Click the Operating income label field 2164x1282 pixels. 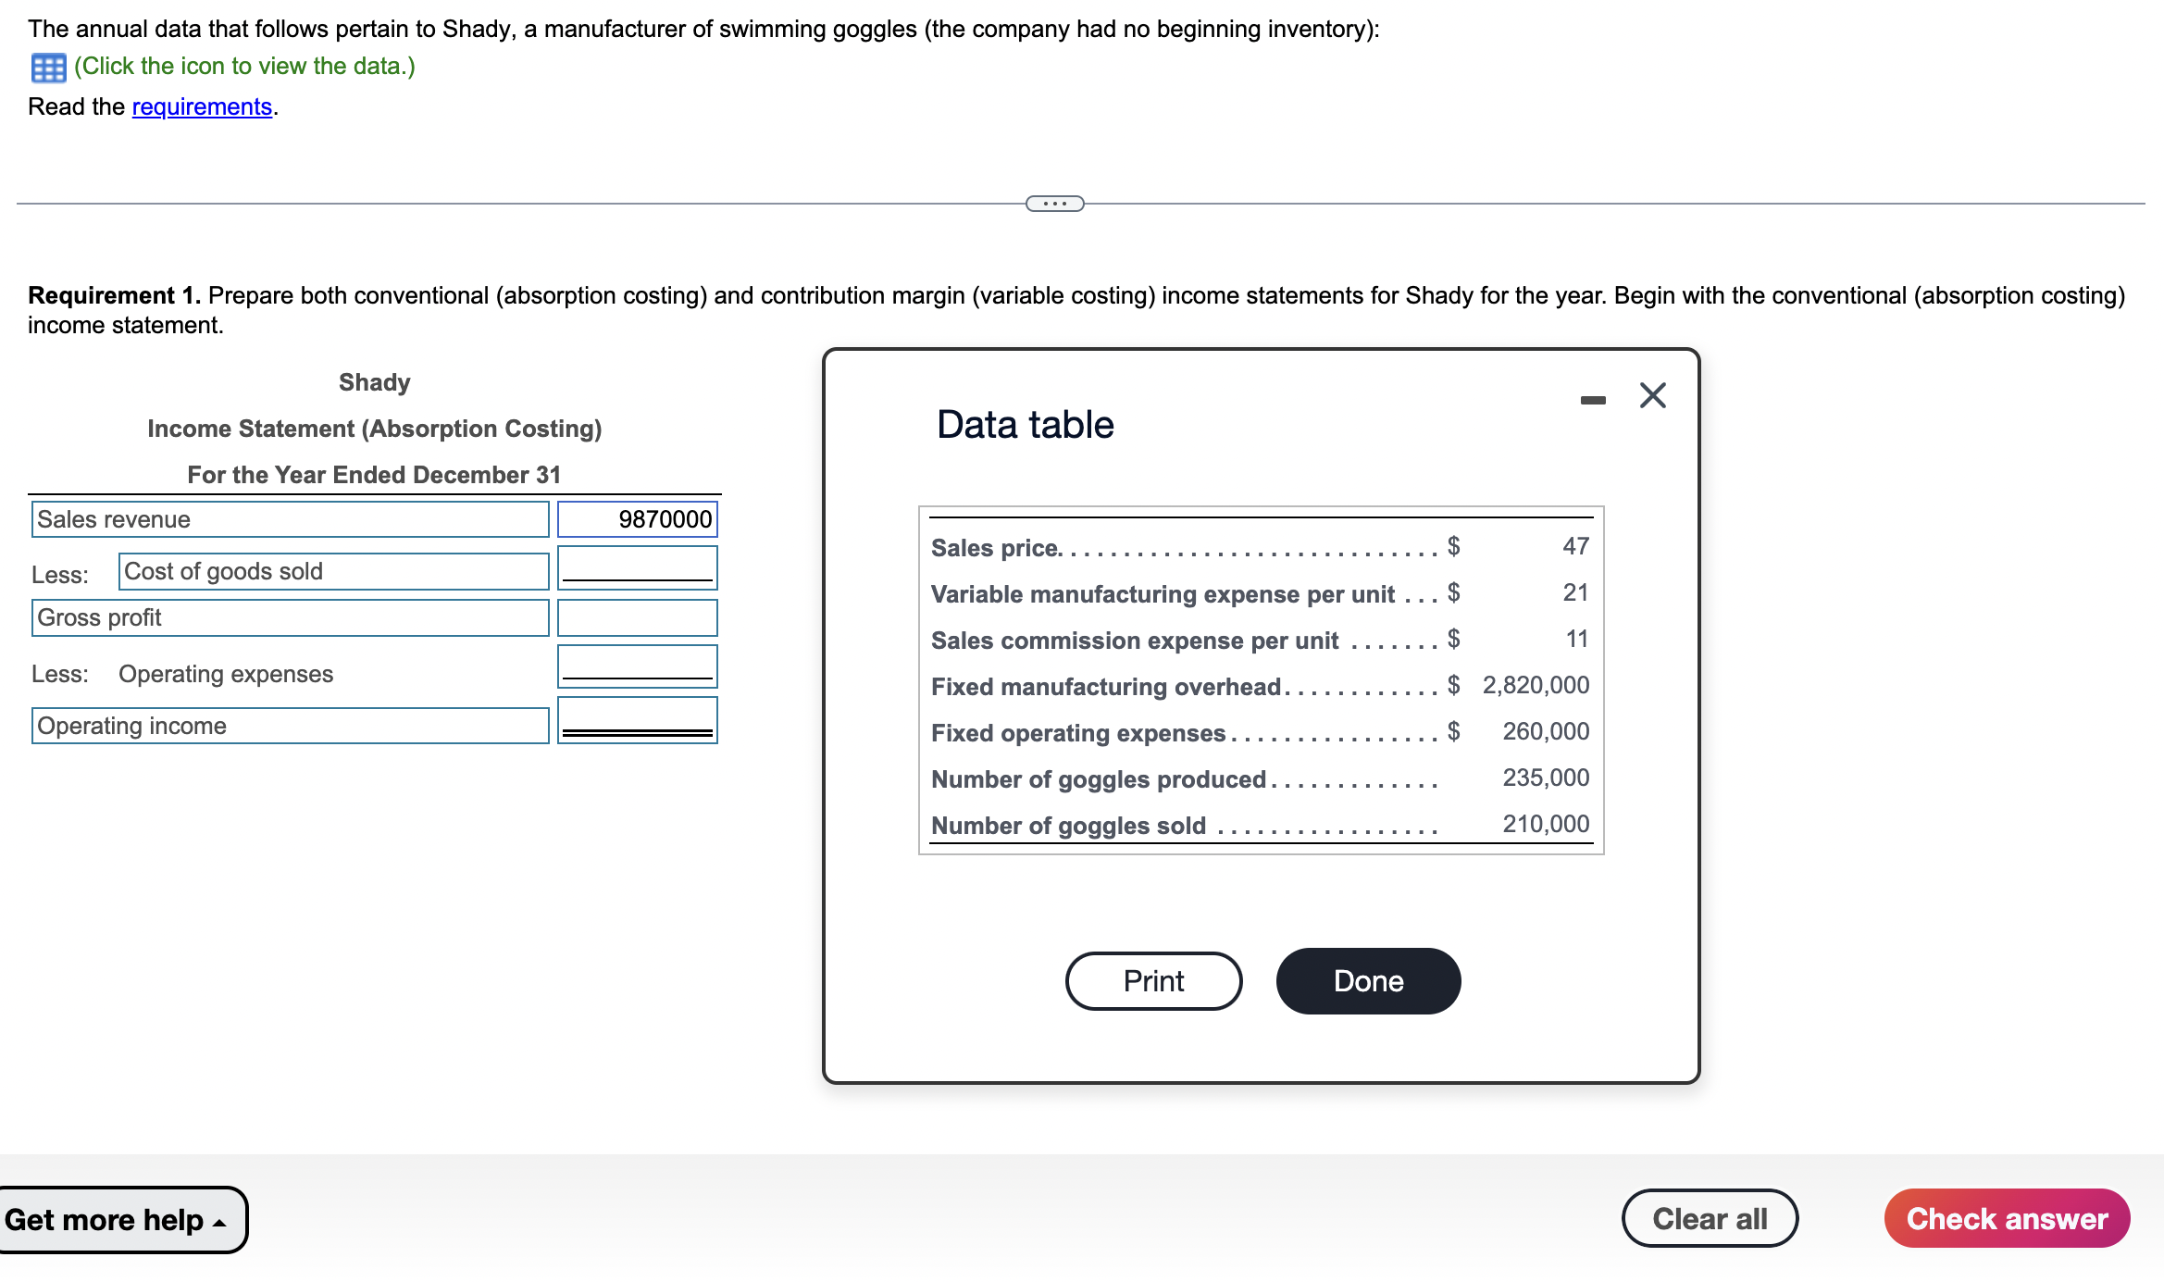pos(291,725)
